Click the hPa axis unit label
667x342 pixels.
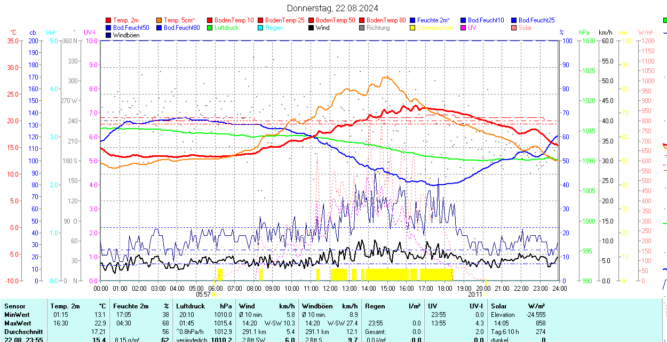click(x=584, y=33)
